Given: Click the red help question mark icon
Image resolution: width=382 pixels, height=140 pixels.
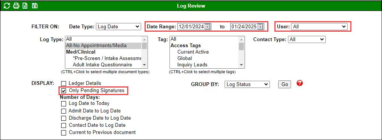Looking at the screenshot, I should (x=300, y=83).
